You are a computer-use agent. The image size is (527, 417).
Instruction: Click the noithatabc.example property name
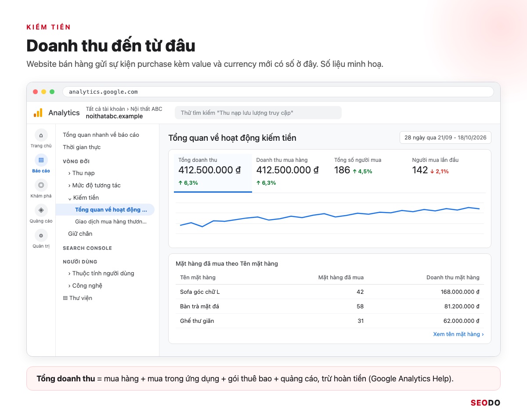click(x=114, y=117)
